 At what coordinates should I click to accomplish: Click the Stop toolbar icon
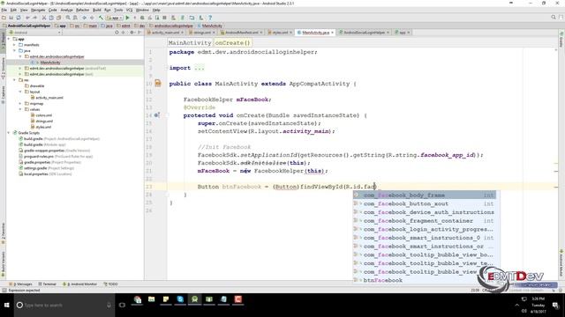click(164, 18)
